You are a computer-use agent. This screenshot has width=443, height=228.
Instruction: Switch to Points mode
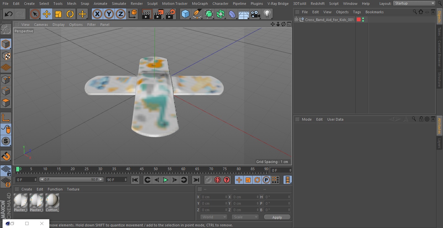click(x=6, y=79)
